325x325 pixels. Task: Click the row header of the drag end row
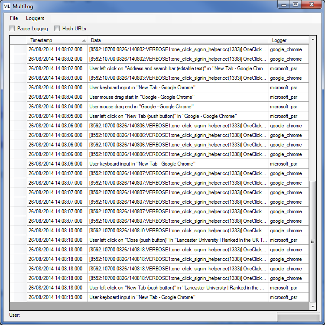[x=19, y=107]
